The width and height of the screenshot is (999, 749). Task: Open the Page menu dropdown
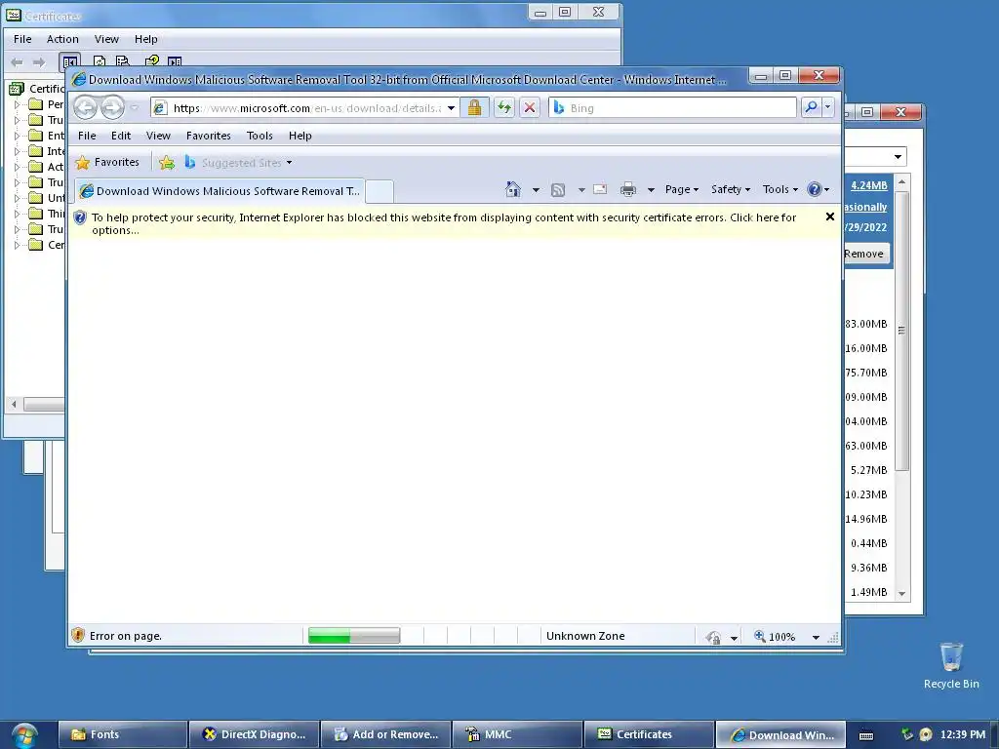[682, 189]
